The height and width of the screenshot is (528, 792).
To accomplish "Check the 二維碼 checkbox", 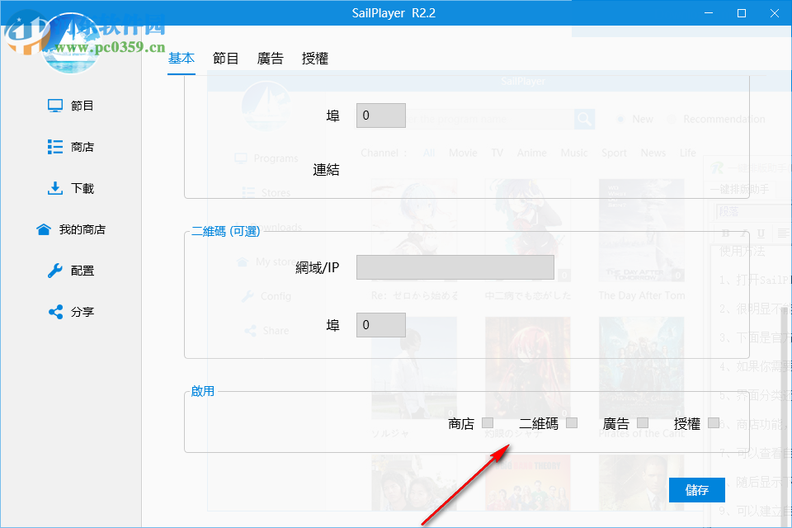I will pos(572,422).
